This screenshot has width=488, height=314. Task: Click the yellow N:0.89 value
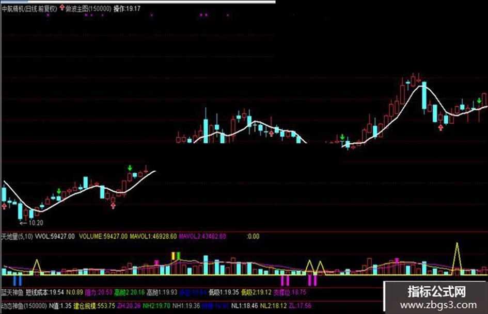(x=74, y=292)
